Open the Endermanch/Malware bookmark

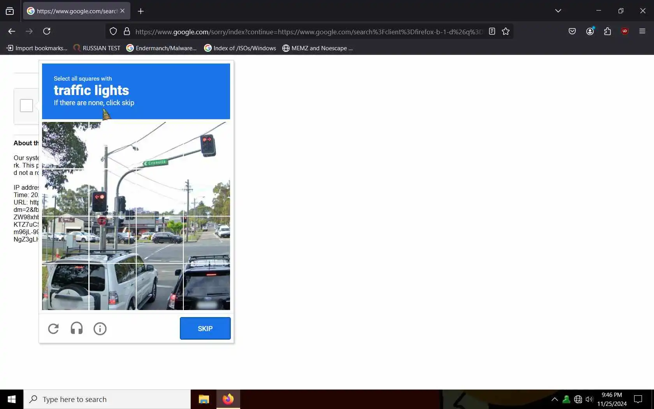tap(162, 48)
